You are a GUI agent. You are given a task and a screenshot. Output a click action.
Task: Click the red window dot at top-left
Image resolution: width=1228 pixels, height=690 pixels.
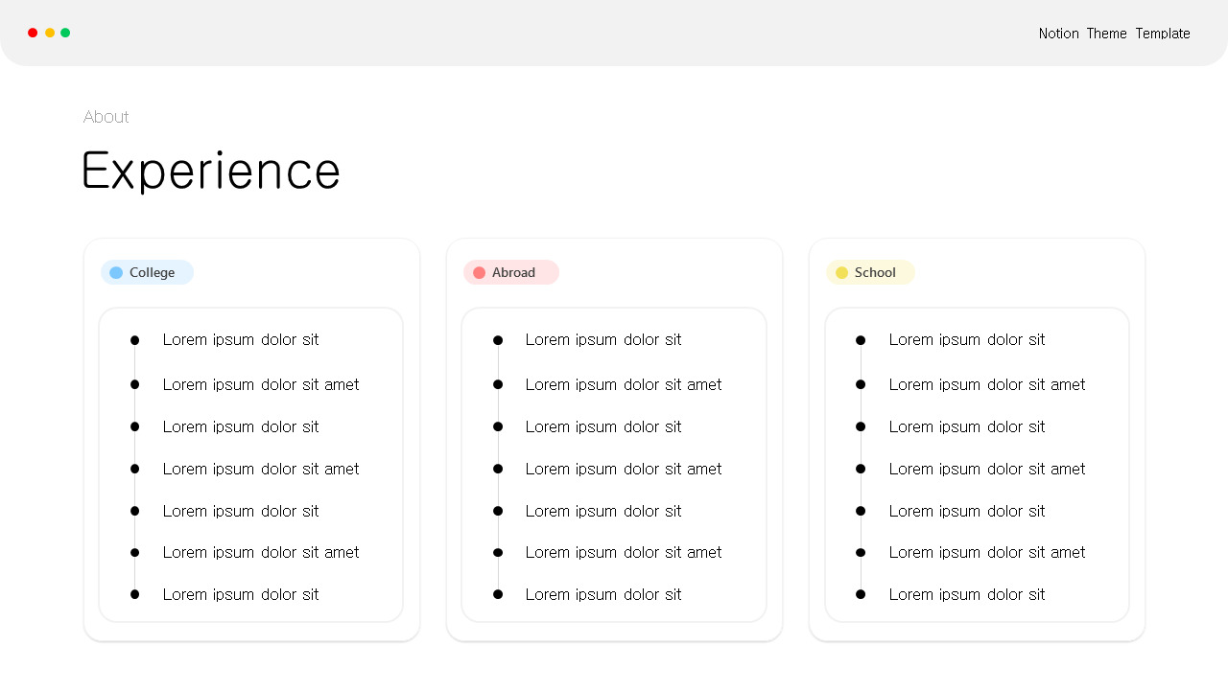33,33
